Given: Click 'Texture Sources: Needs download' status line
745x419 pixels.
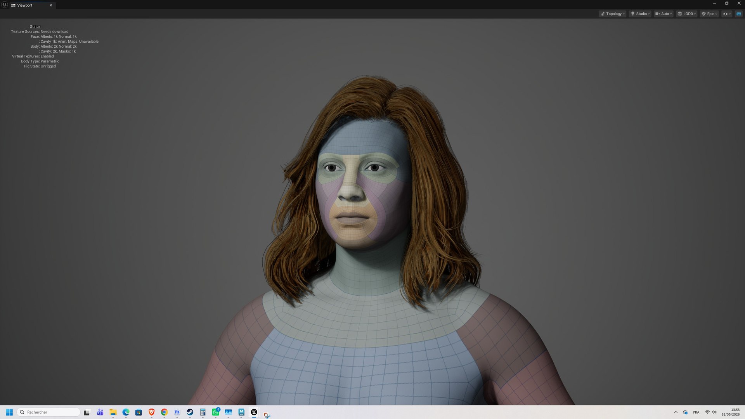Looking at the screenshot, I should tap(40, 31).
